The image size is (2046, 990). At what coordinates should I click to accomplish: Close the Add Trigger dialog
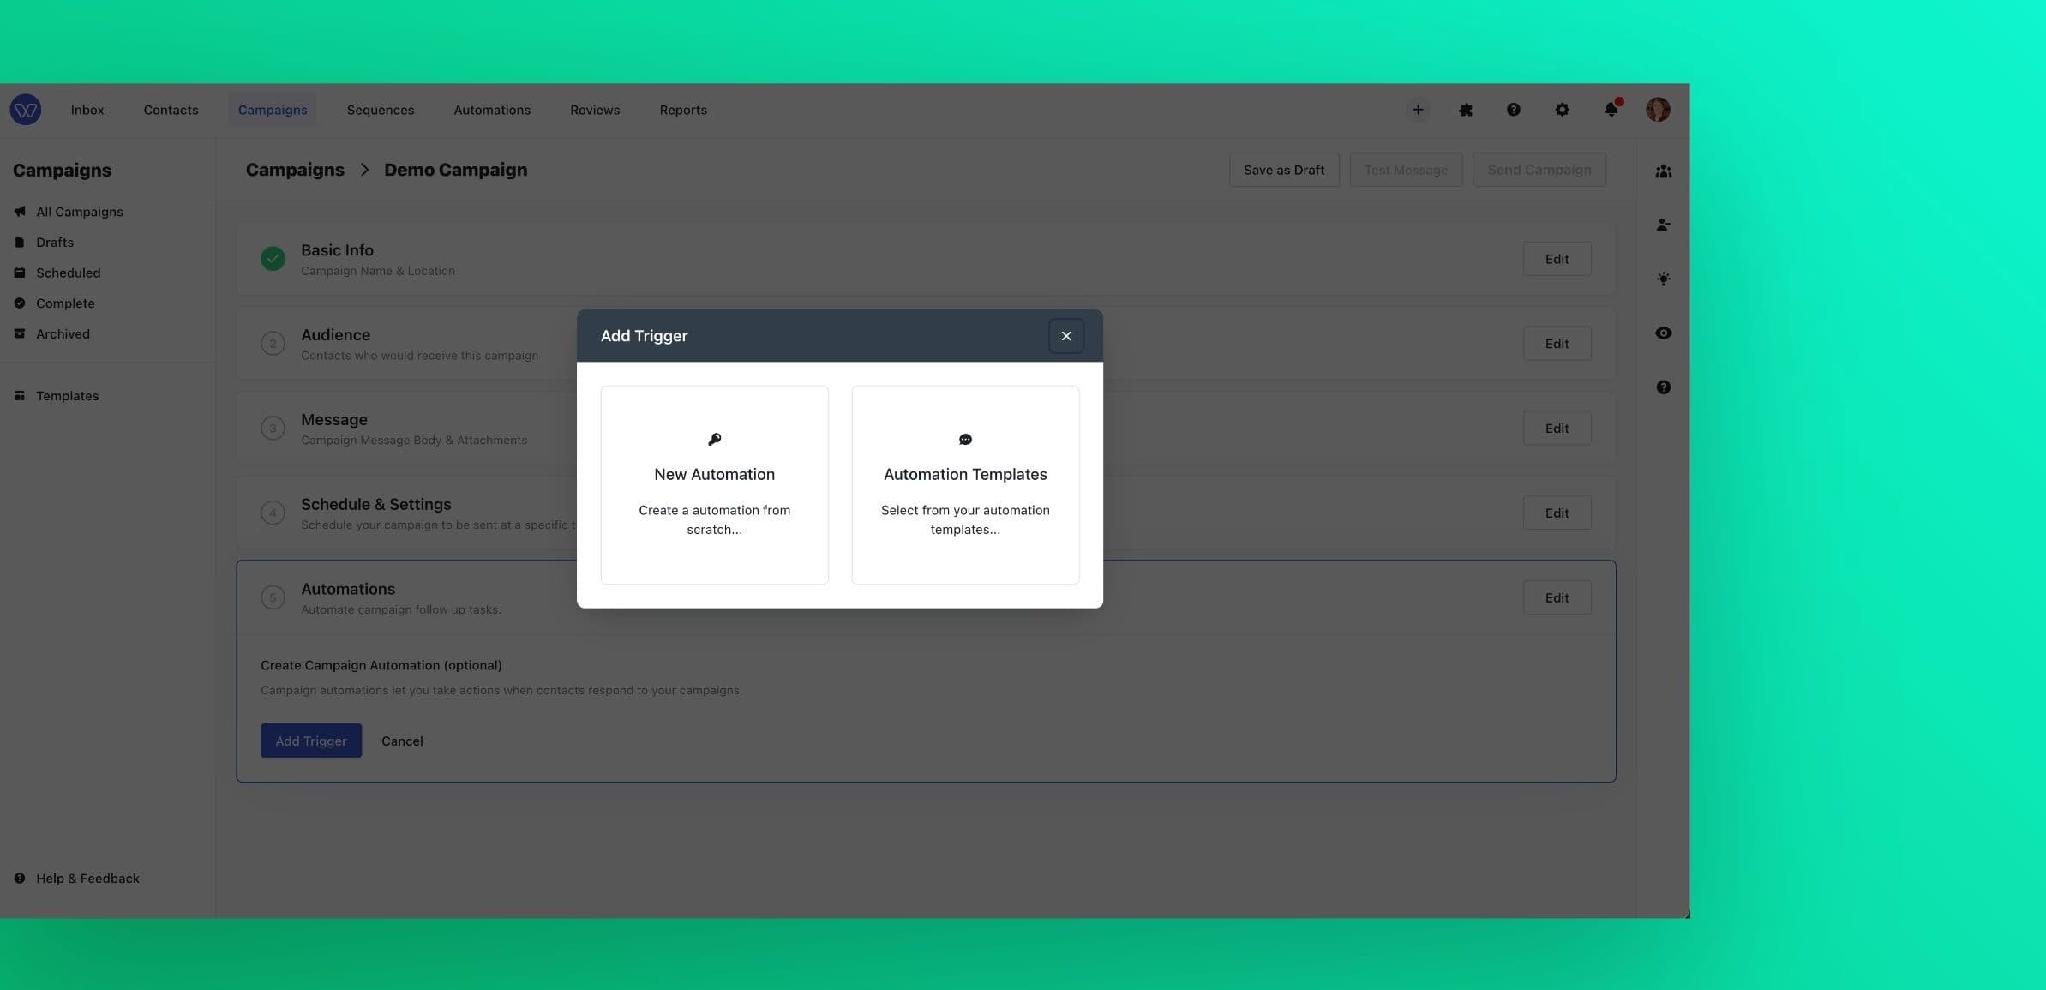pyautogui.click(x=1065, y=335)
